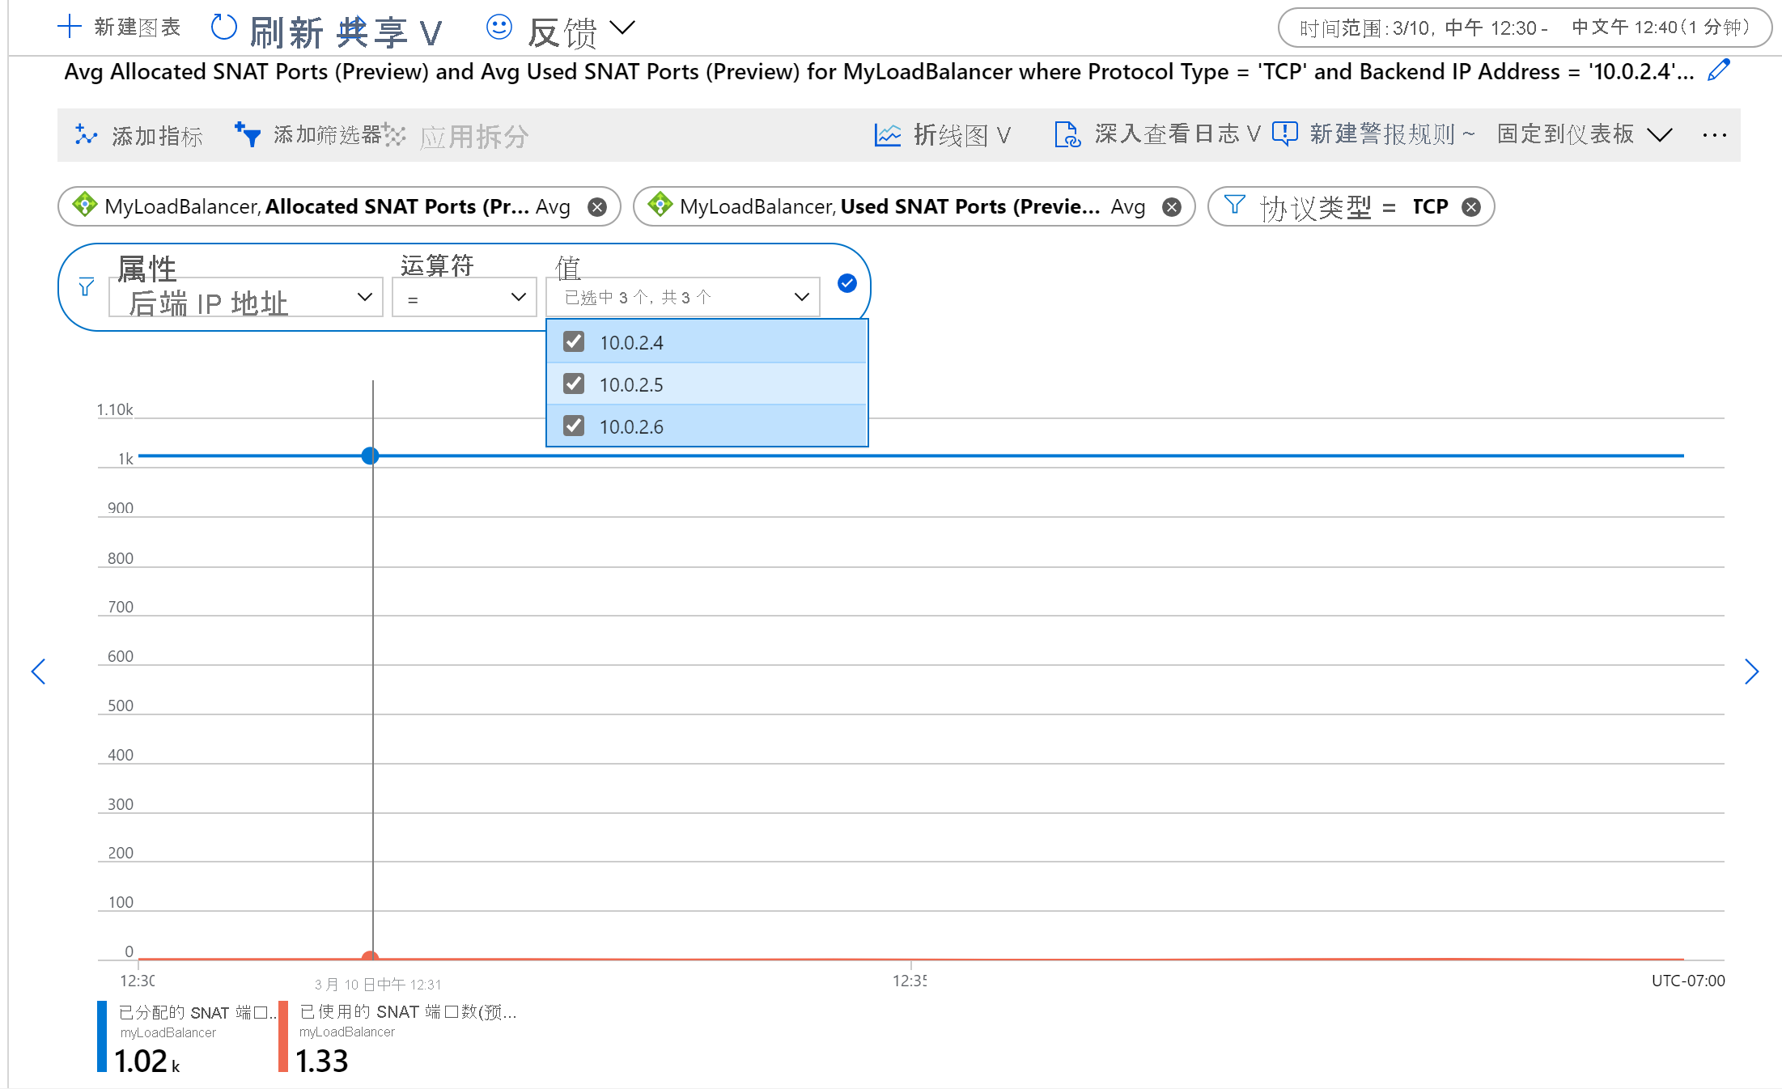Click load balancer icon in Used SNAT pill
This screenshot has height=1089, width=1782.
[x=660, y=205]
